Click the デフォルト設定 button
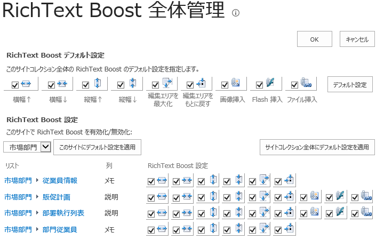376x240 pixels. (x=350, y=84)
